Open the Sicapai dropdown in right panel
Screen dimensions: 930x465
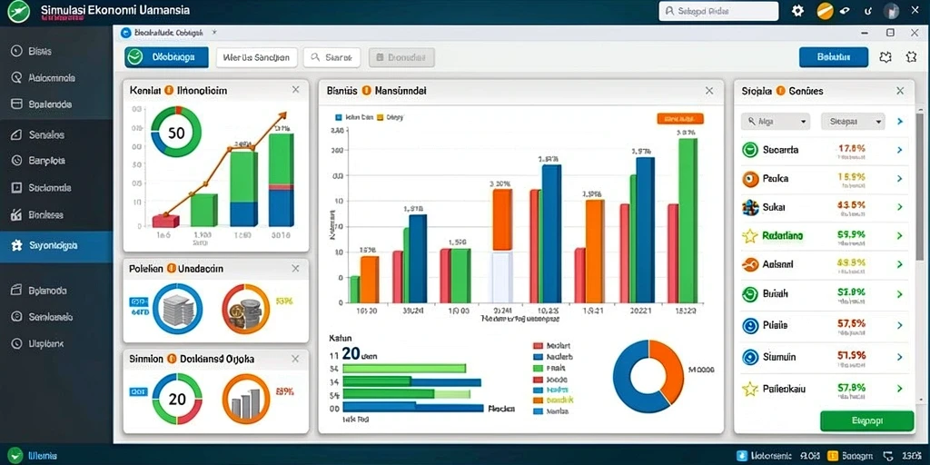(x=853, y=122)
